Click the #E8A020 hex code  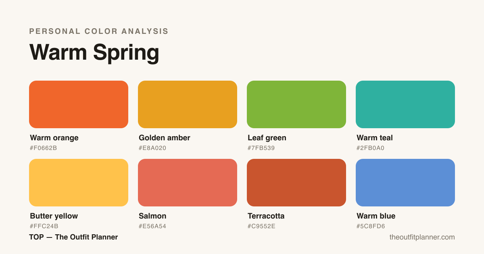click(x=152, y=148)
